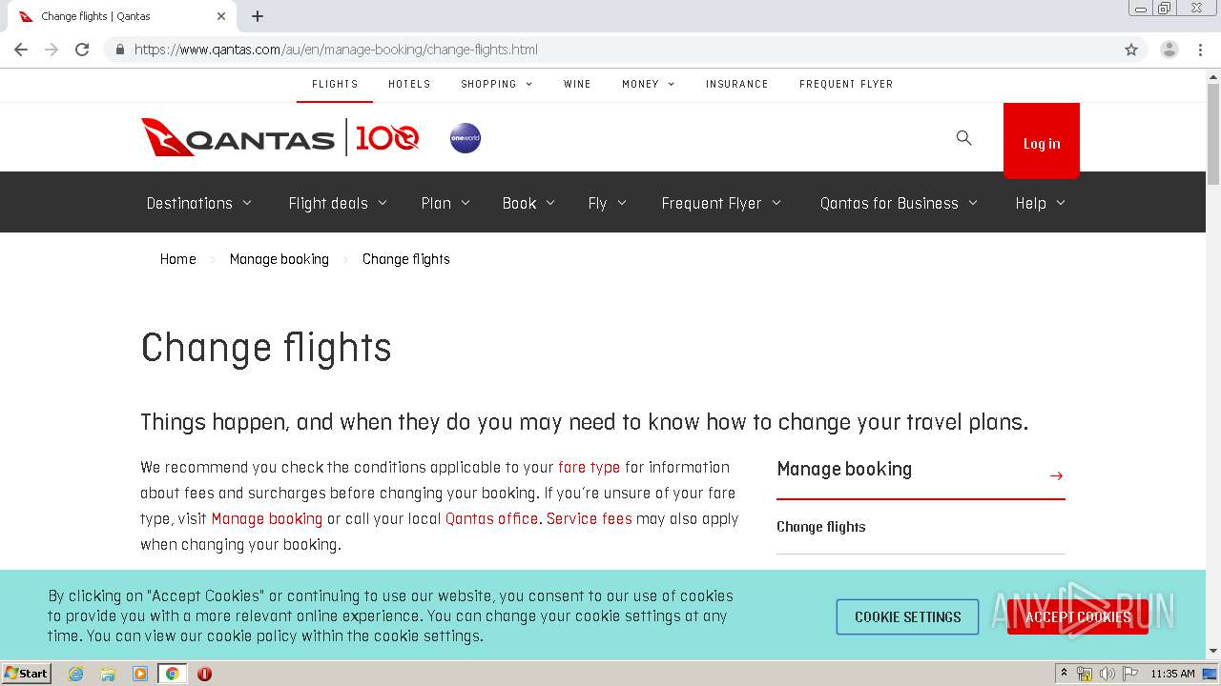Follow the red Manage booking text link
Viewport: 1221px width, 686px height.
pyautogui.click(x=266, y=519)
